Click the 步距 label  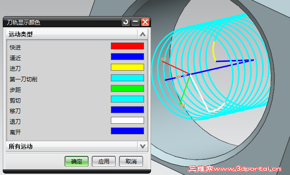pos(15,90)
